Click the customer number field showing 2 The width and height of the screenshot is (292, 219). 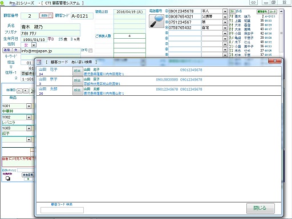click(x=30, y=16)
